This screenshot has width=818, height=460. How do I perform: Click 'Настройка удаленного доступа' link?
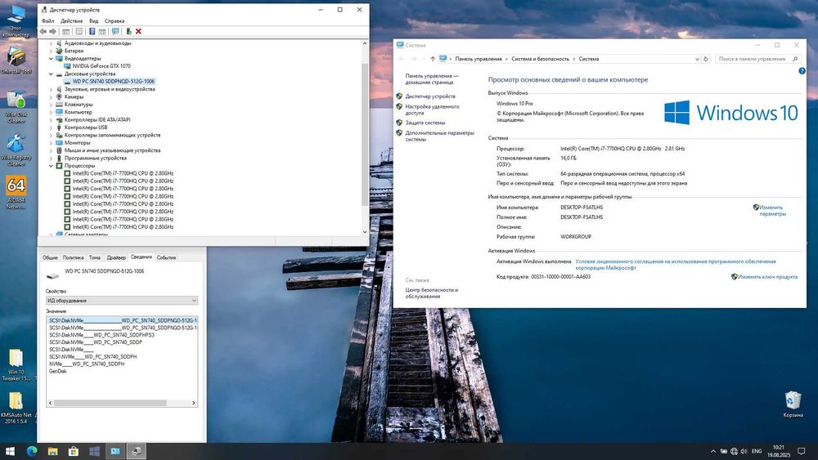[432, 109]
